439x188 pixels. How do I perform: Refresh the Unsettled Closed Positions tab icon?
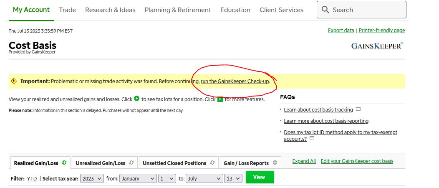[212, 163]
